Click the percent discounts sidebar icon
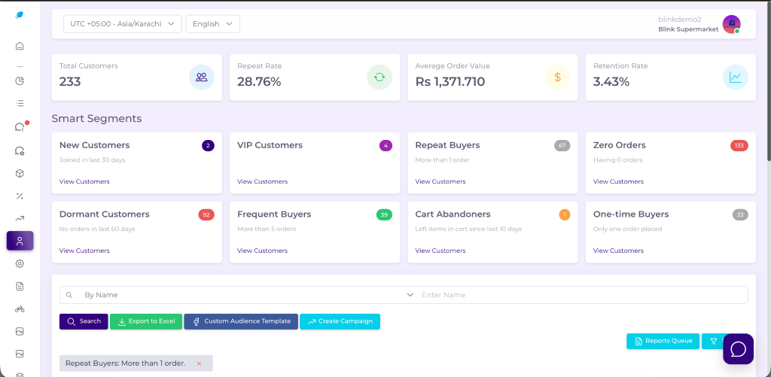The image size is (771, 377). point(20,196)
